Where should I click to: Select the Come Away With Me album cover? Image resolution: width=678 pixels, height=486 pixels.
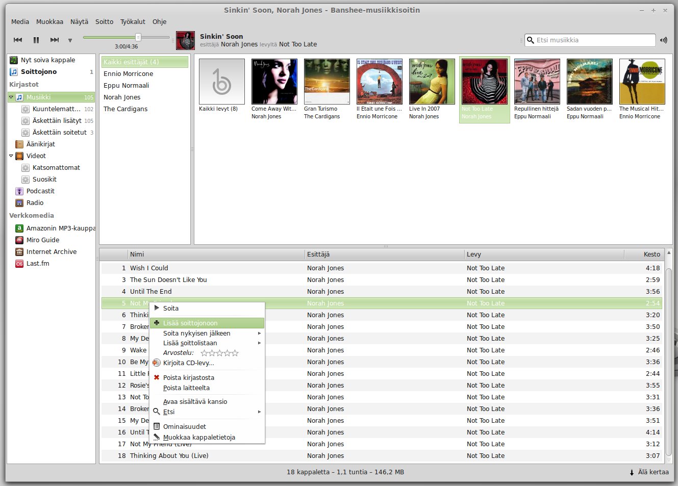pyautogui.click(x=274, y=82)
